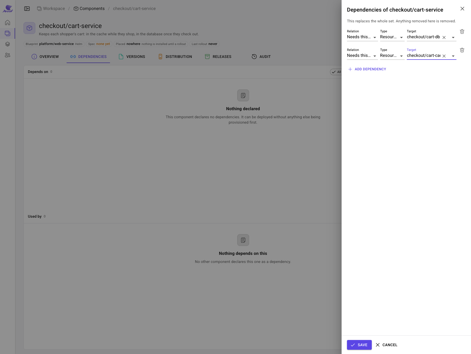This screenshot has height=354, width=471.
Task: Click the platform/web-service blueprint chip
Action: [54, 44]
